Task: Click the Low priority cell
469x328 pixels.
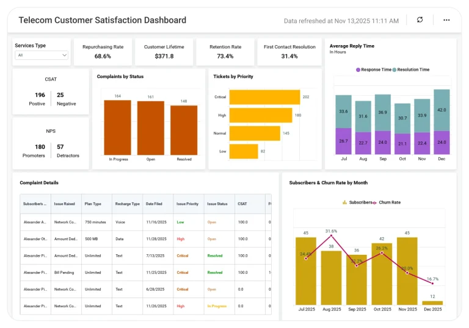Action: coord(189,223)
